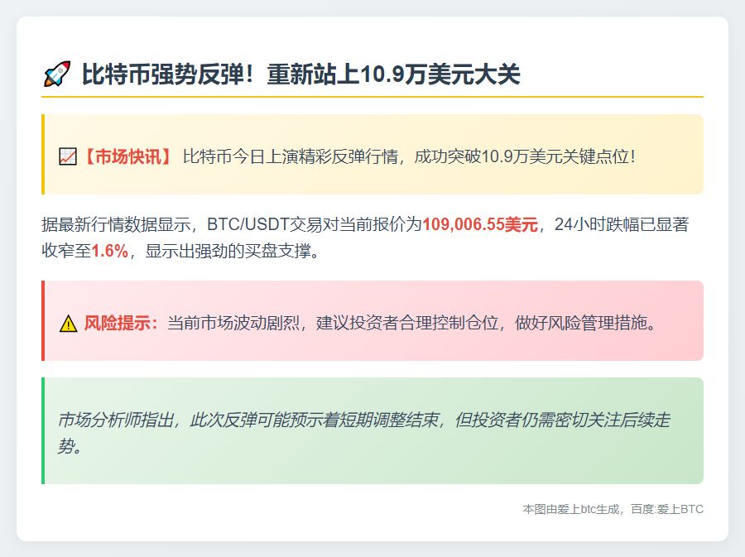Viewport: 745px width, 557px height.
Task: Click the red 【市场快讯】 label
Action: point(126,156)
